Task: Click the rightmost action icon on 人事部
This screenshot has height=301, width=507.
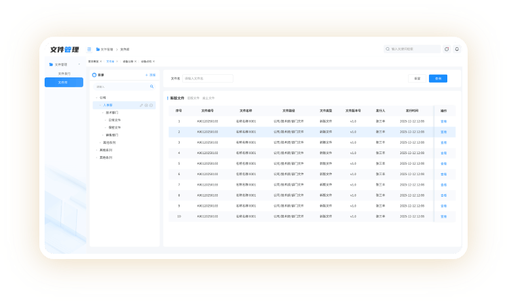Action: click(152, 105)
